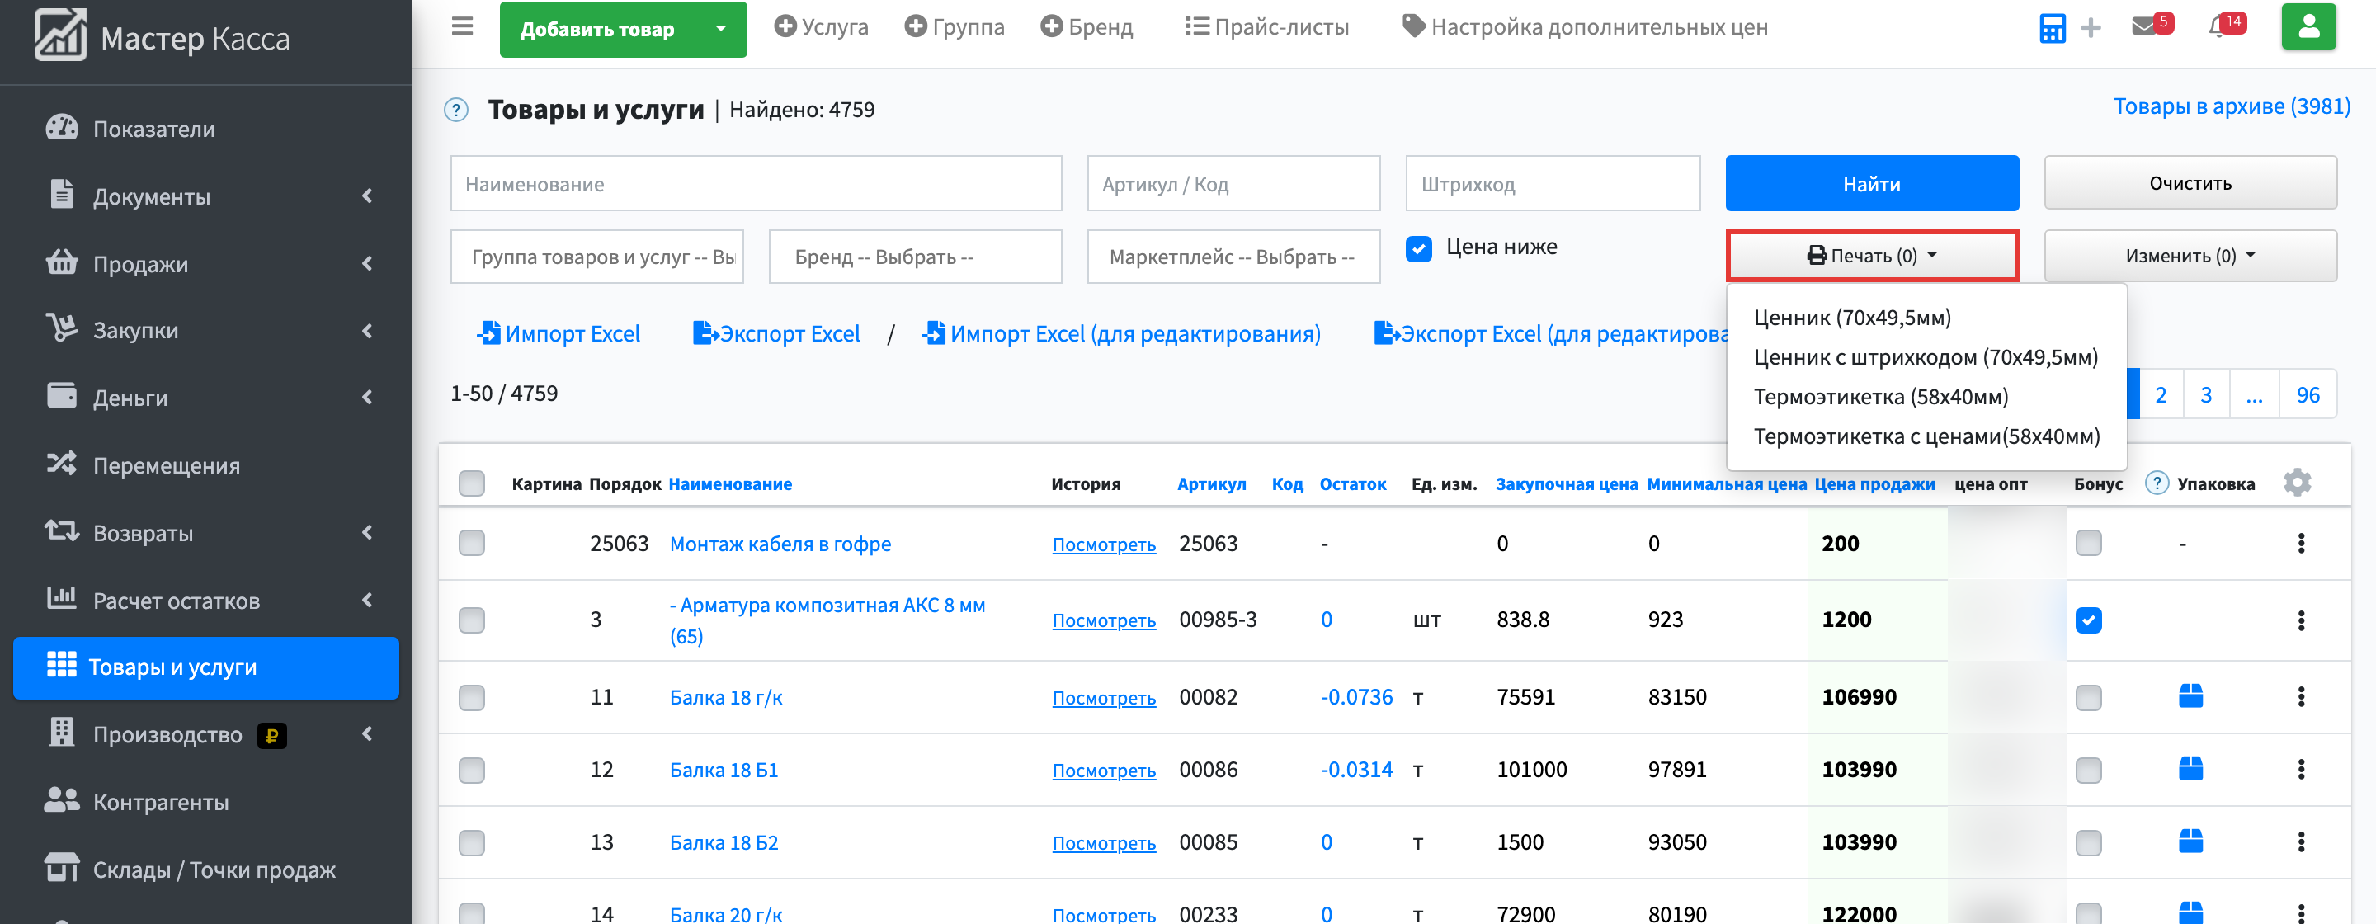2376x924 pixels.
Task: Toggle the hamburger sidebar menu
Action: [462, 26]
